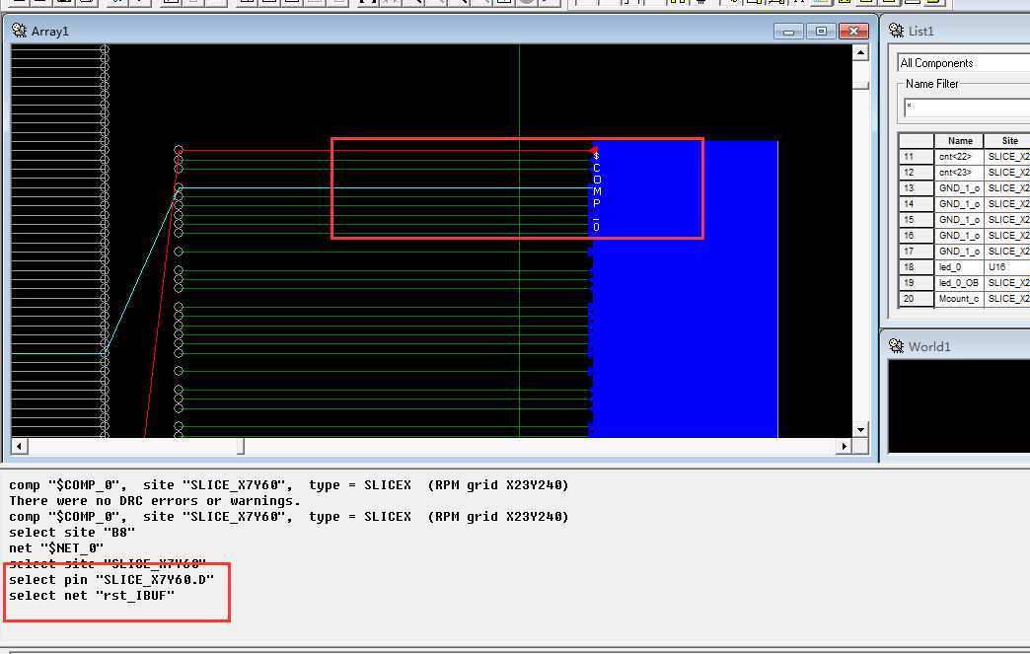
Task: Click the List1 window title icon
Action: pyautogui.click(x=897, y=31)
